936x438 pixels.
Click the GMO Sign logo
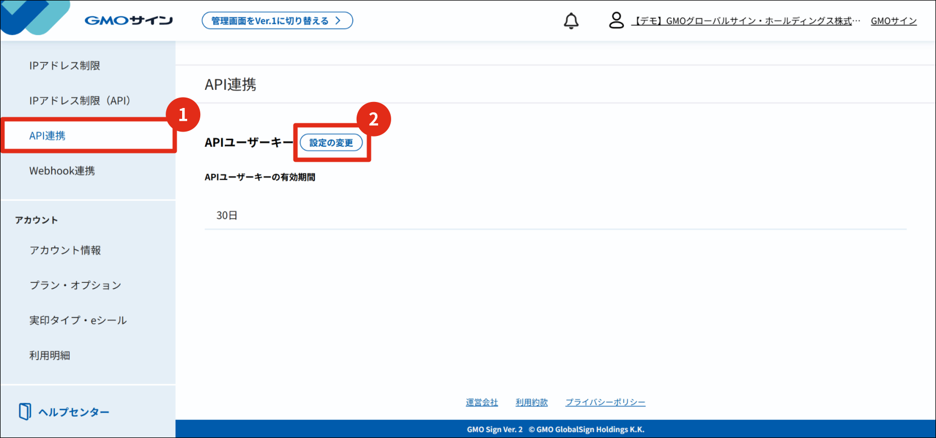pyautogui.click(x=129, y=20)
